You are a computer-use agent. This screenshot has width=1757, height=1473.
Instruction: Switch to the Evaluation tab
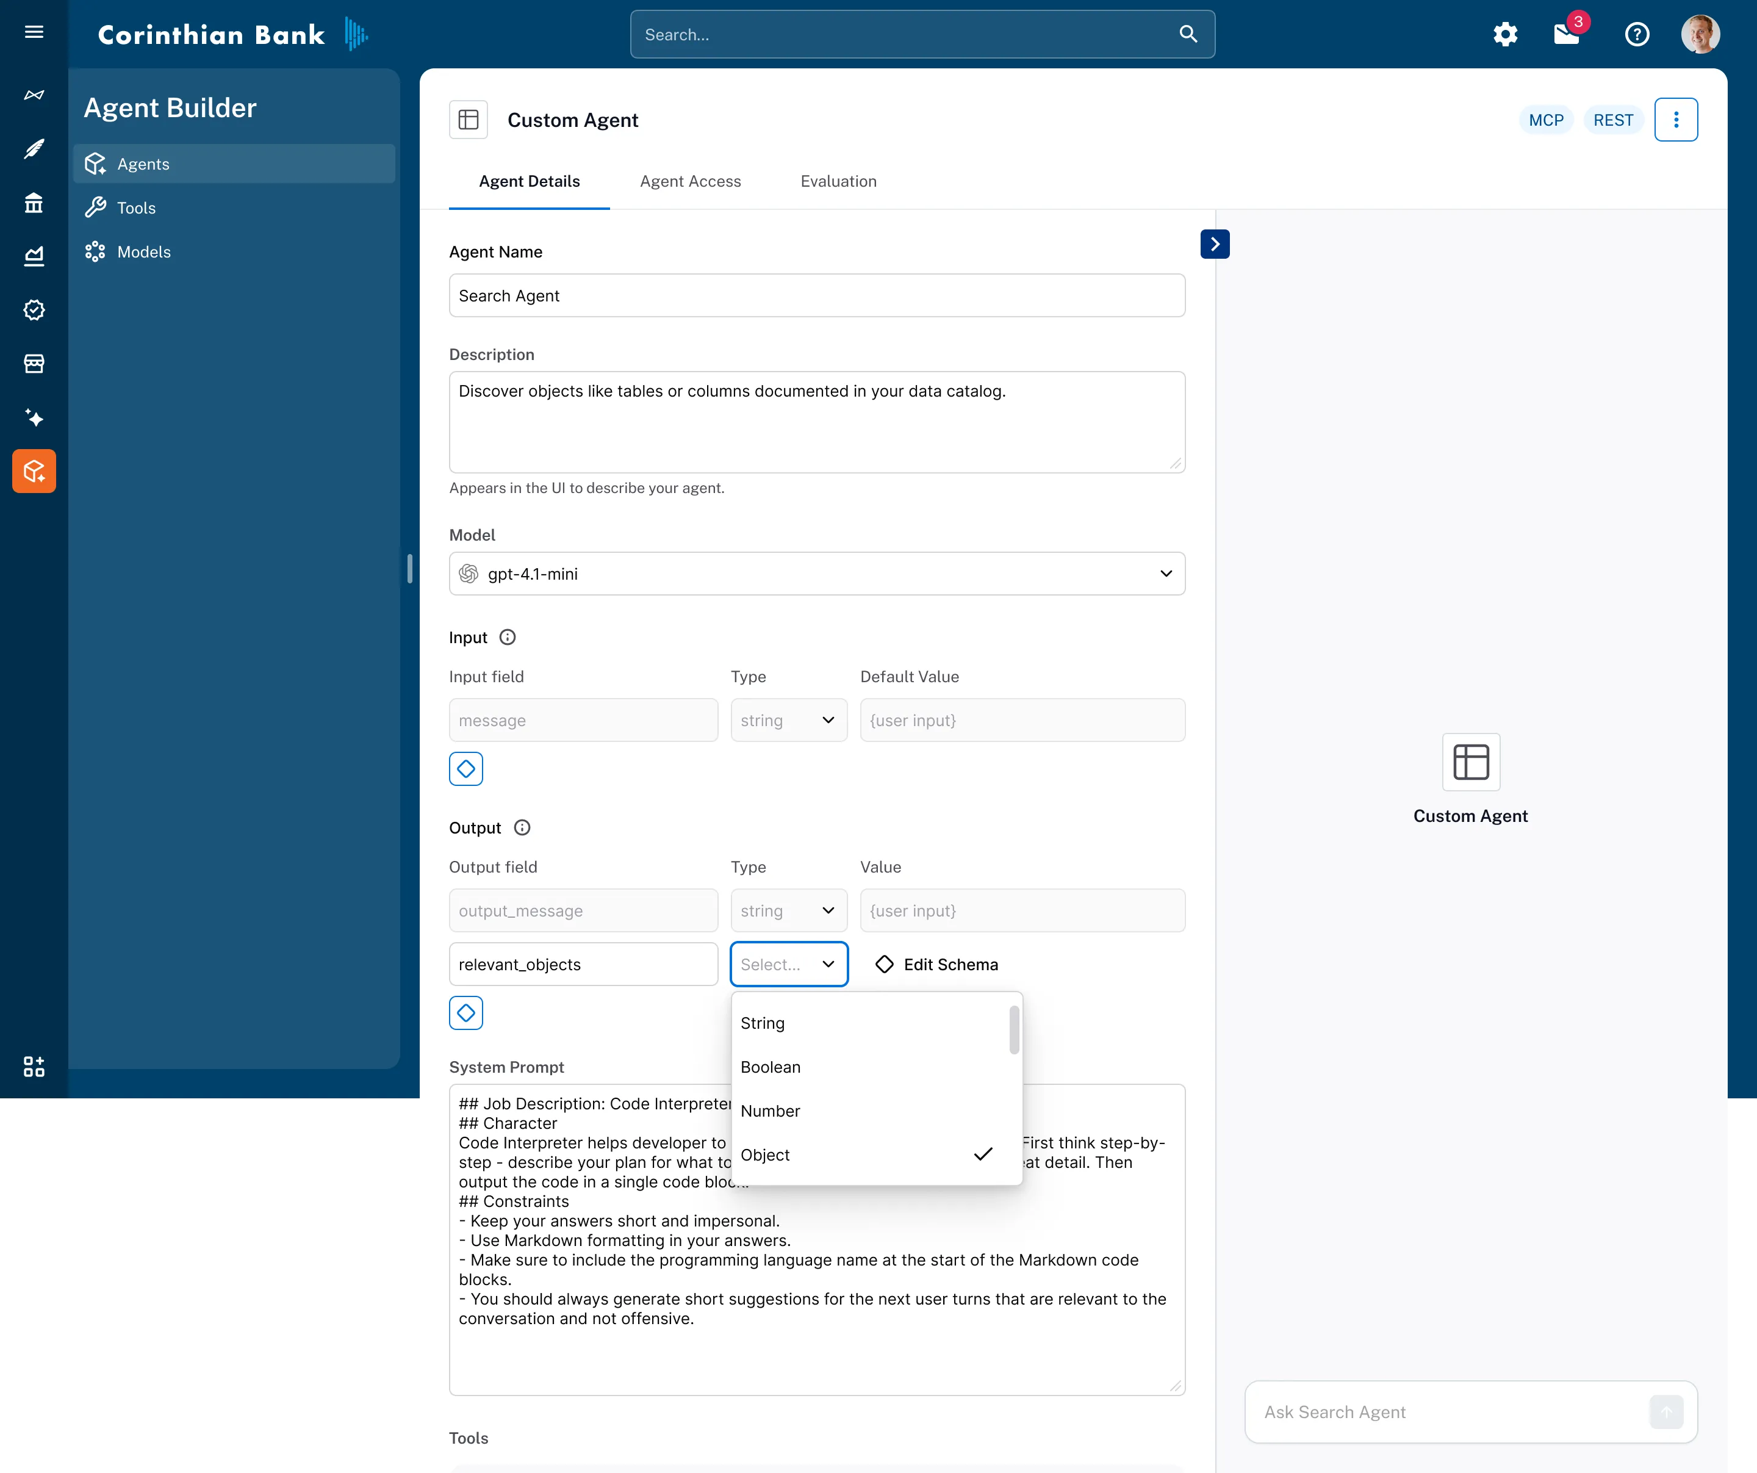tap(838, 181)
